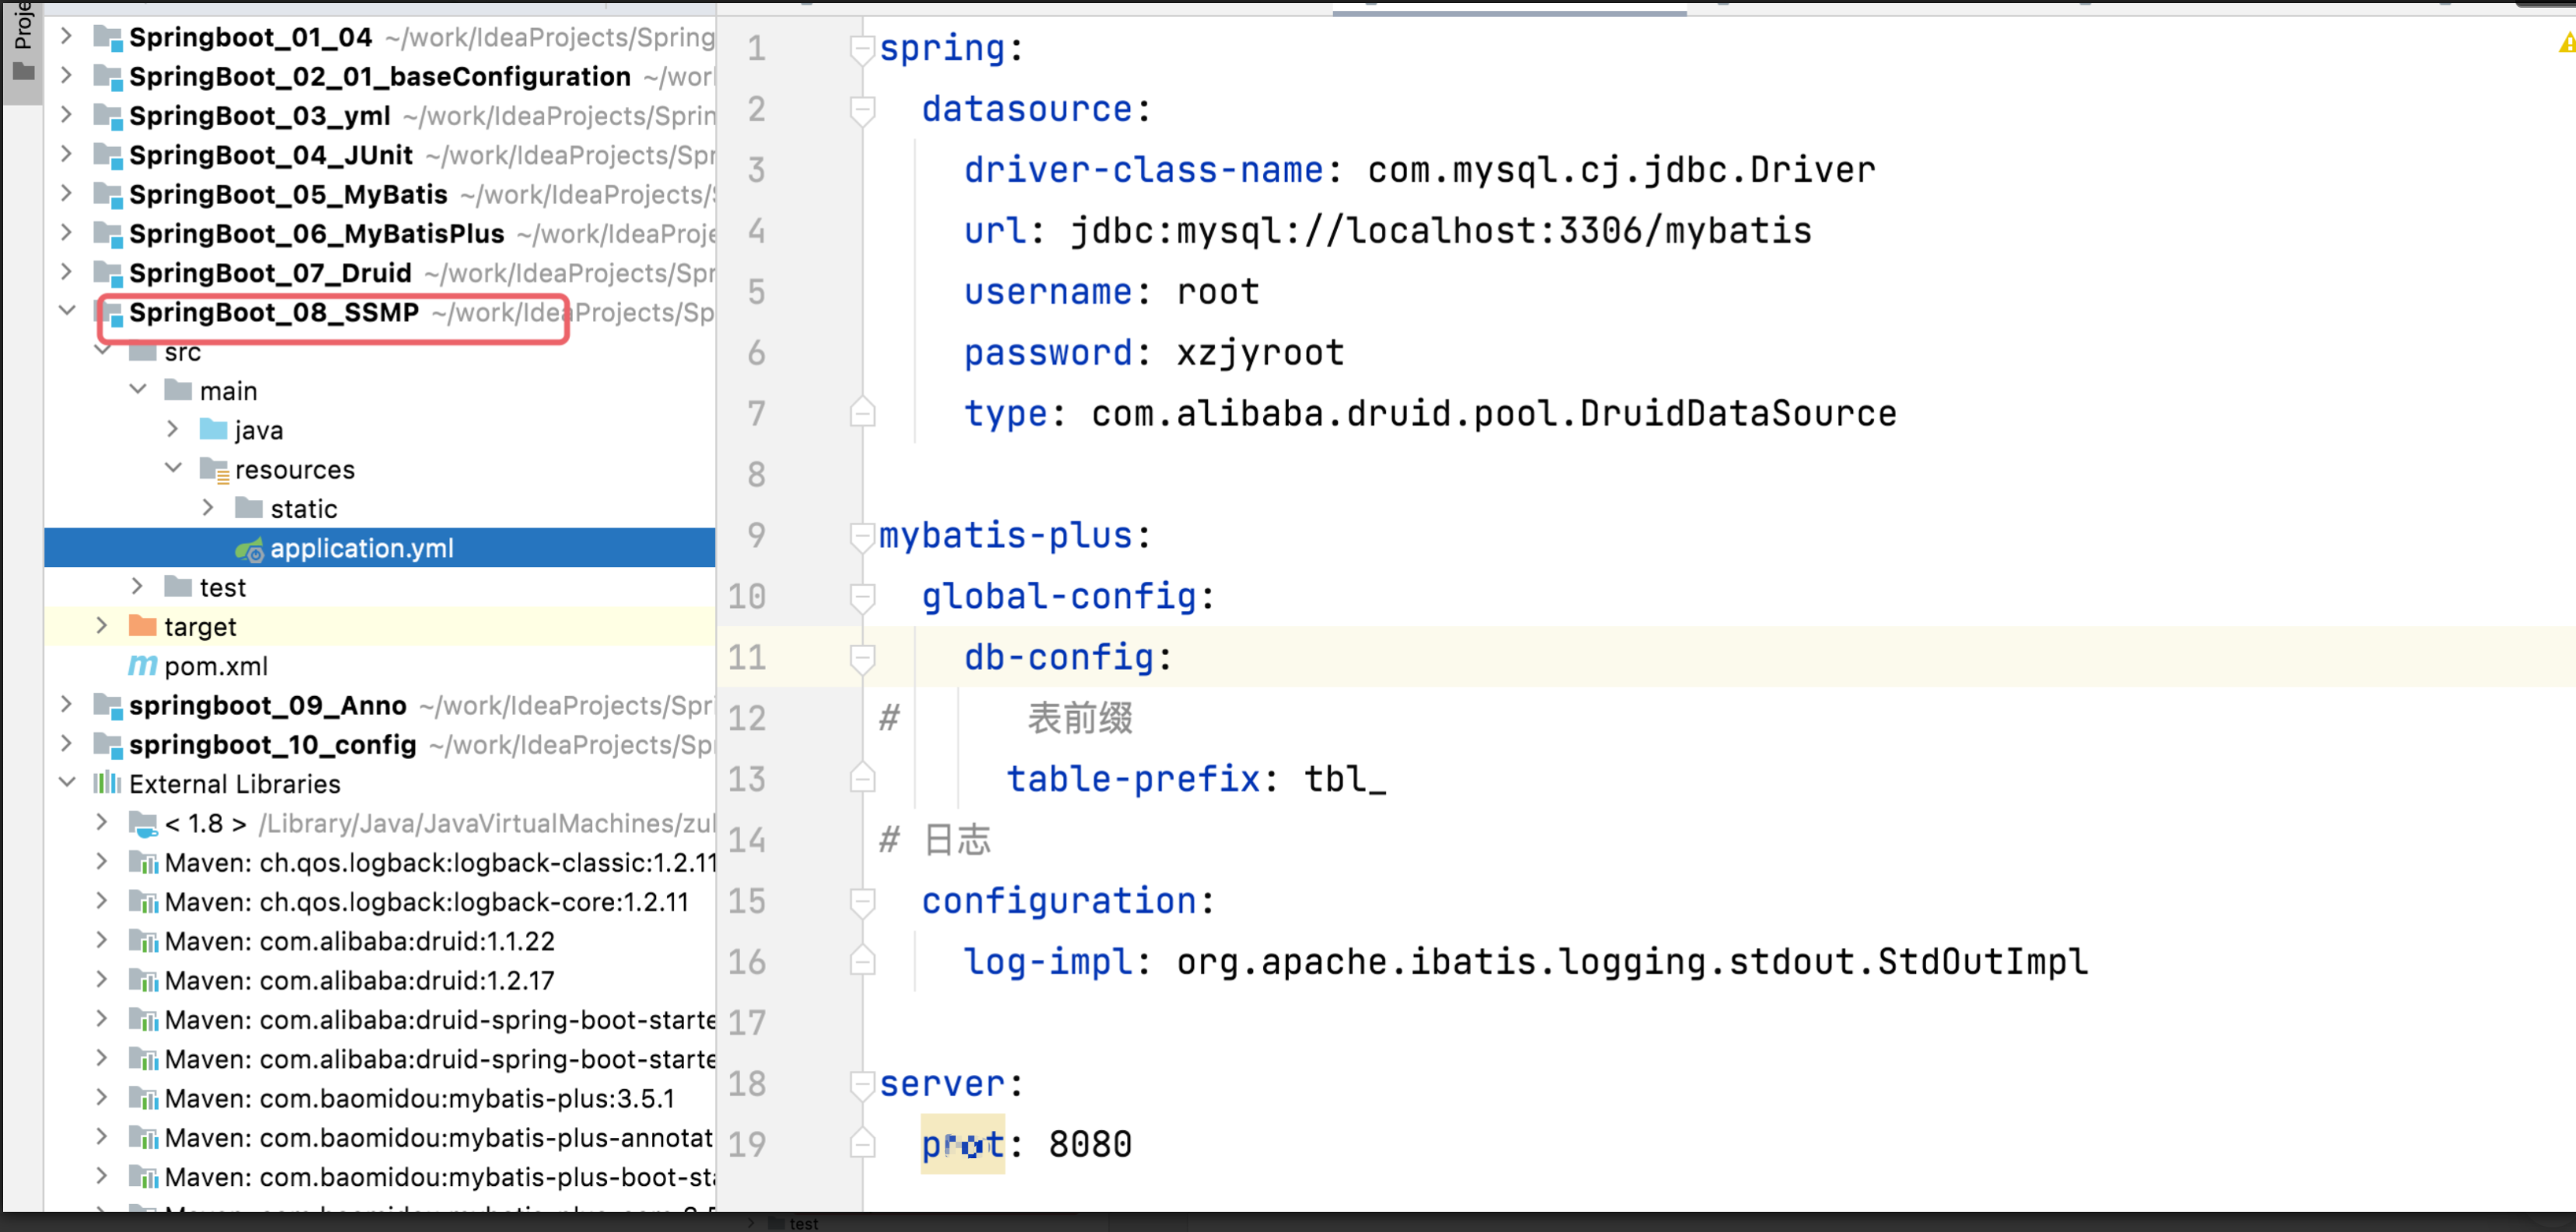Screen dimensions: 2576x1232
Task: Click the Maven pom.xml 'm' icon
Action: (x=142, y=666)
